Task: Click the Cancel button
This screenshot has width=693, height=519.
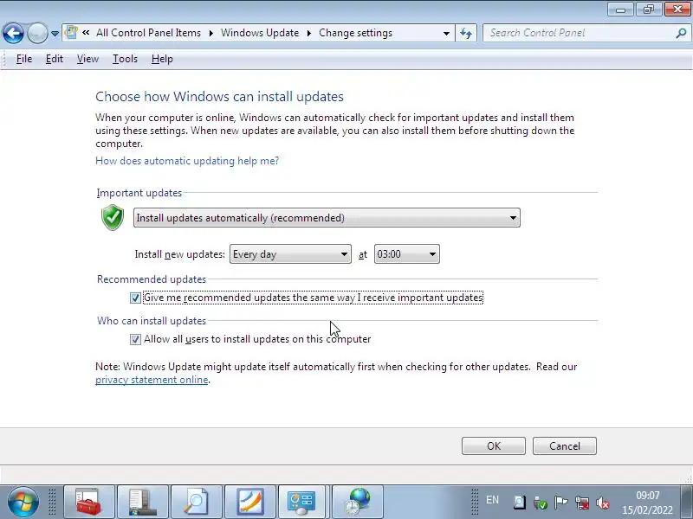Action: point(565,445)
